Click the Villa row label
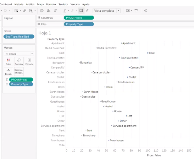 tap(62, 145)
